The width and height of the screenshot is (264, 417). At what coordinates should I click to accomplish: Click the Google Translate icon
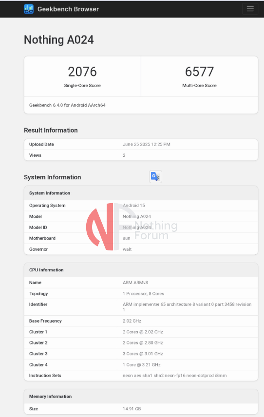tap(155, 176)
